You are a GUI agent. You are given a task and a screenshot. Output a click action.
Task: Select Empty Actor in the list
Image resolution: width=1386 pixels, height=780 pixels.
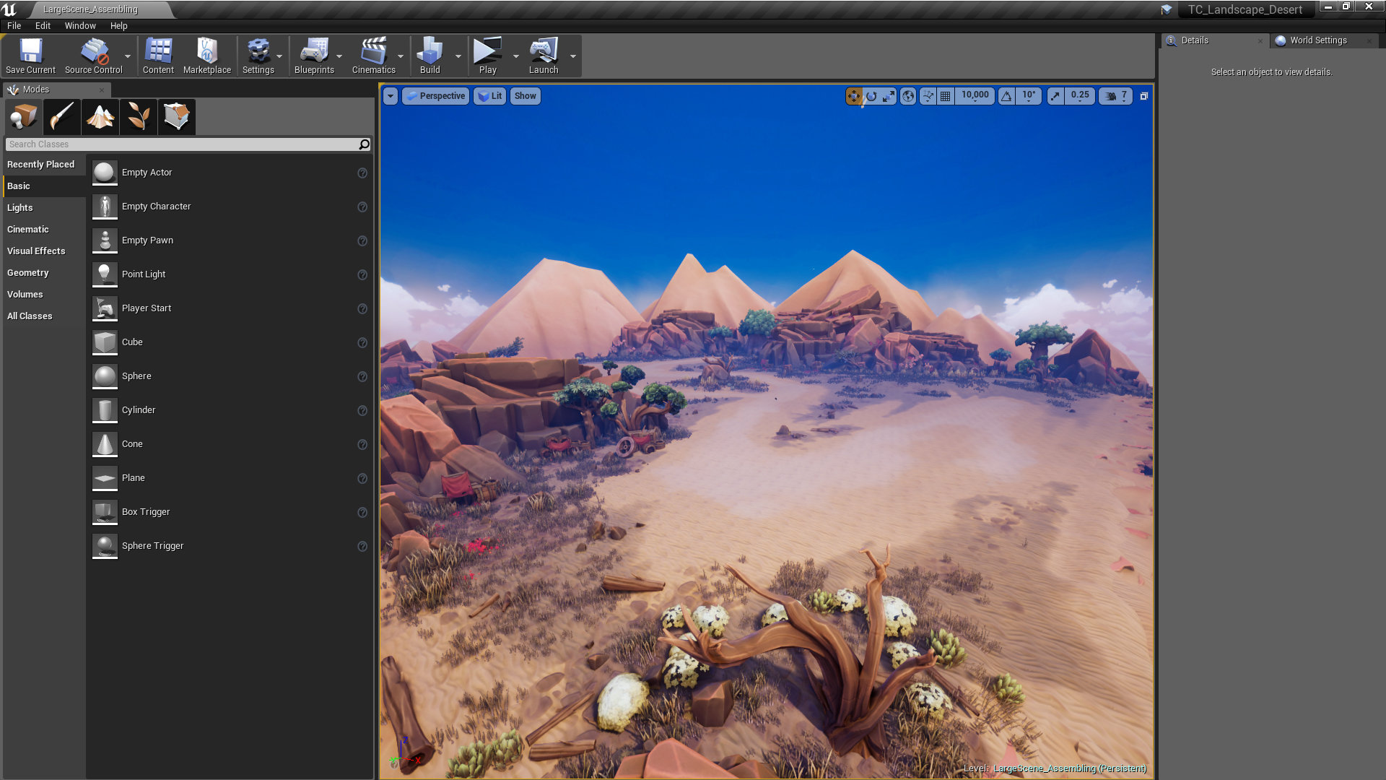[x=230, y=173]
